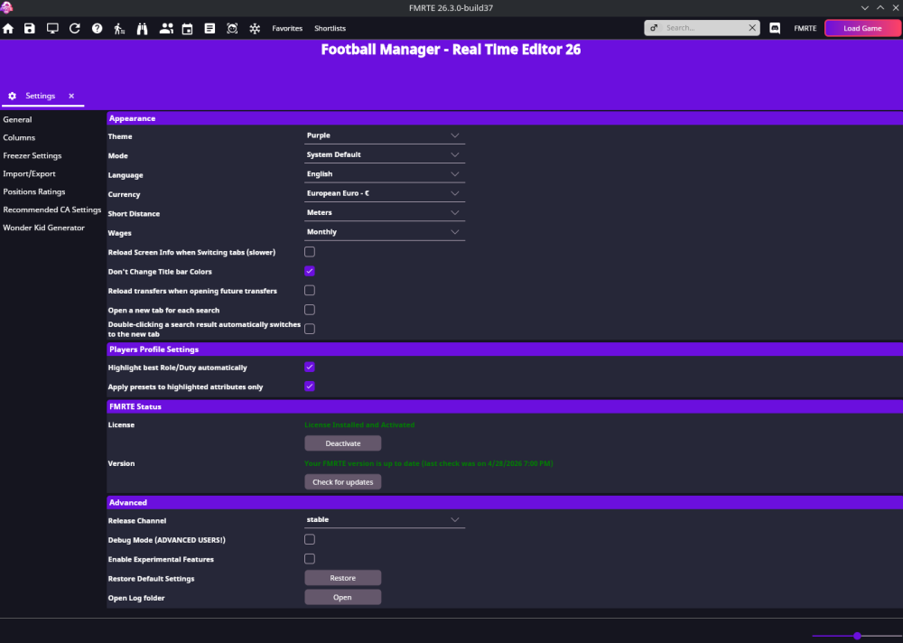Click the gender symbol in search box
This screenshot has width=903, height=643.
(x=654, y=28)
